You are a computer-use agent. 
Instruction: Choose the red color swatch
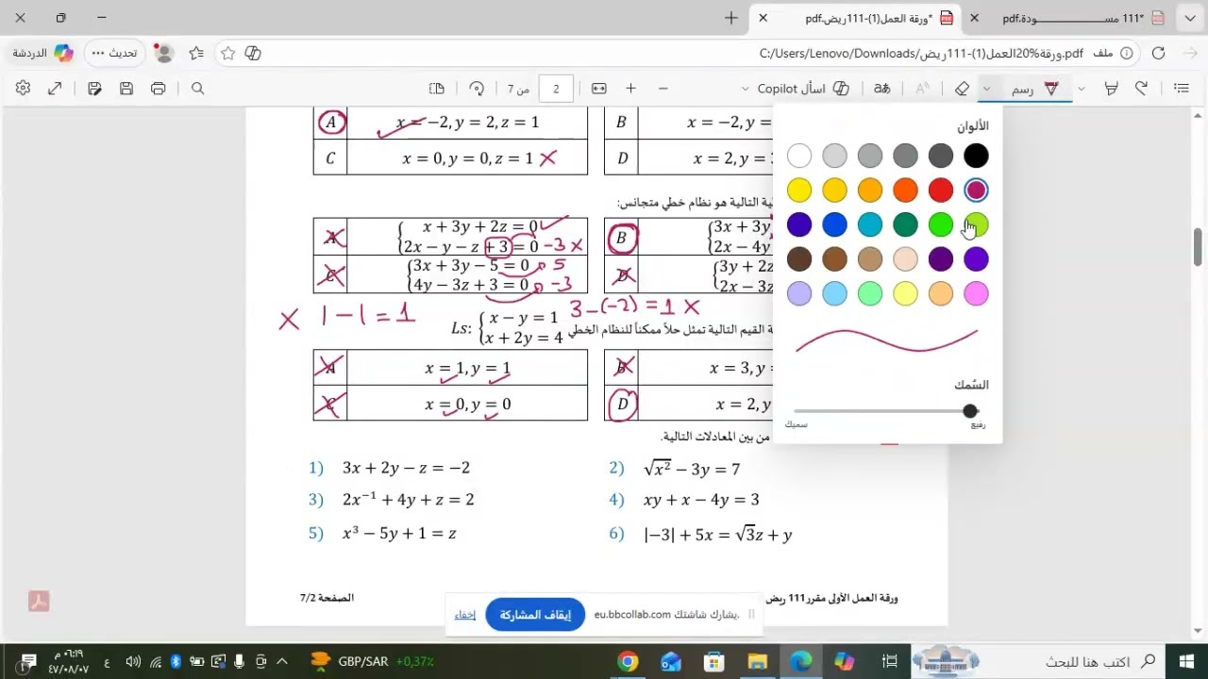[941, 190]
